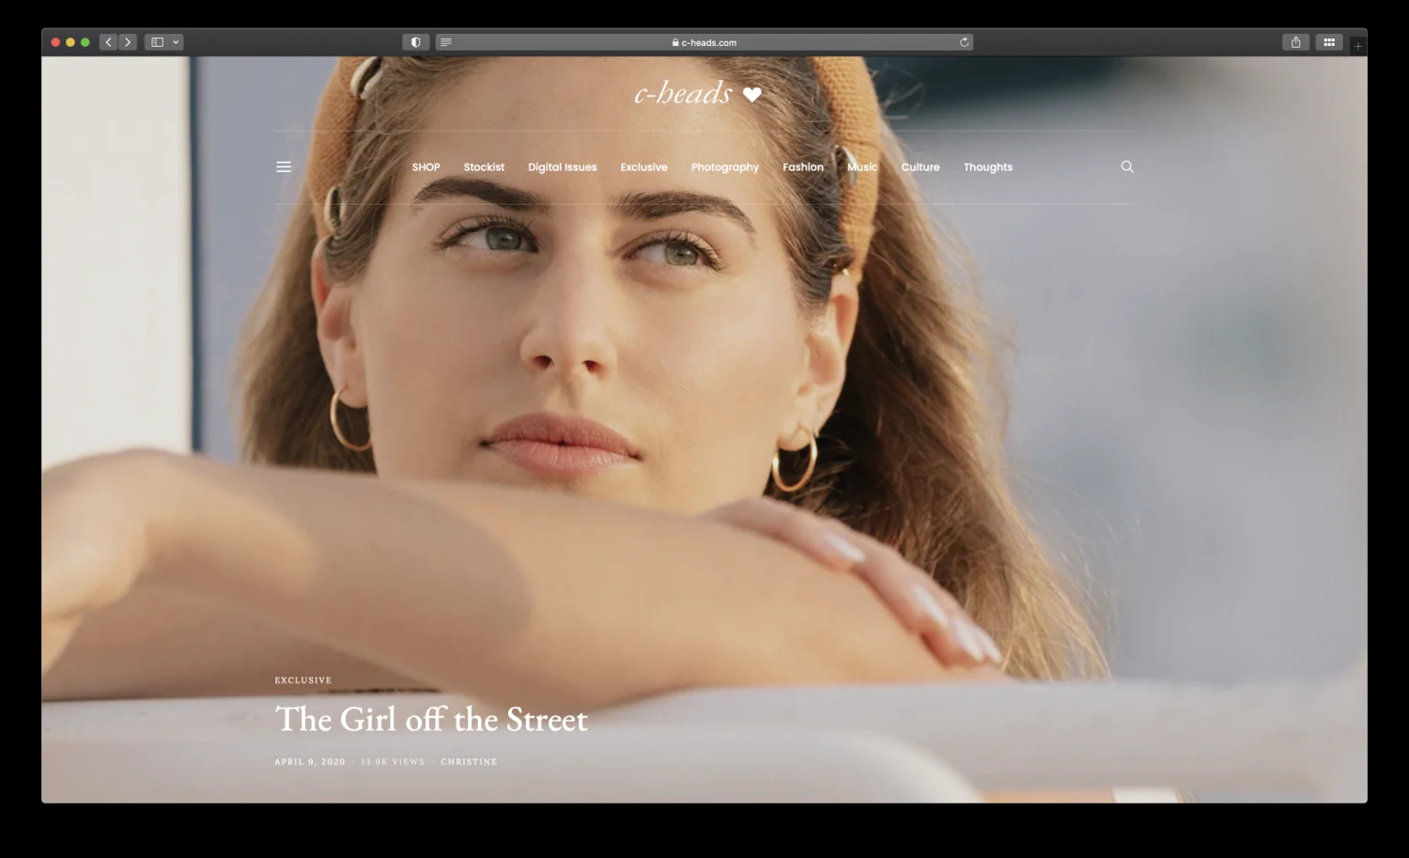Reload the page with the refresh icon

point(964,42)
